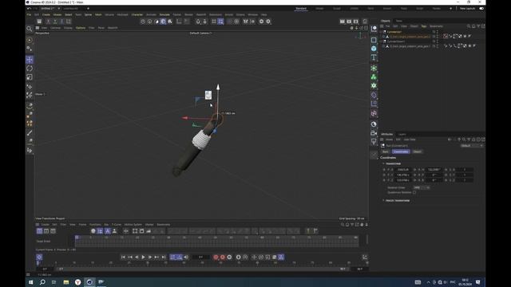The image size is (511, 287).
Task: Open the timeline Functions menu
Action: coord(95,225)
